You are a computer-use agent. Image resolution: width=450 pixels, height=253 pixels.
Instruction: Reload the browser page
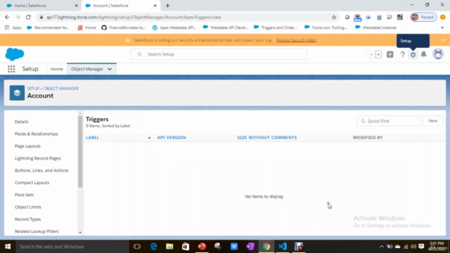tap(28, 17)
